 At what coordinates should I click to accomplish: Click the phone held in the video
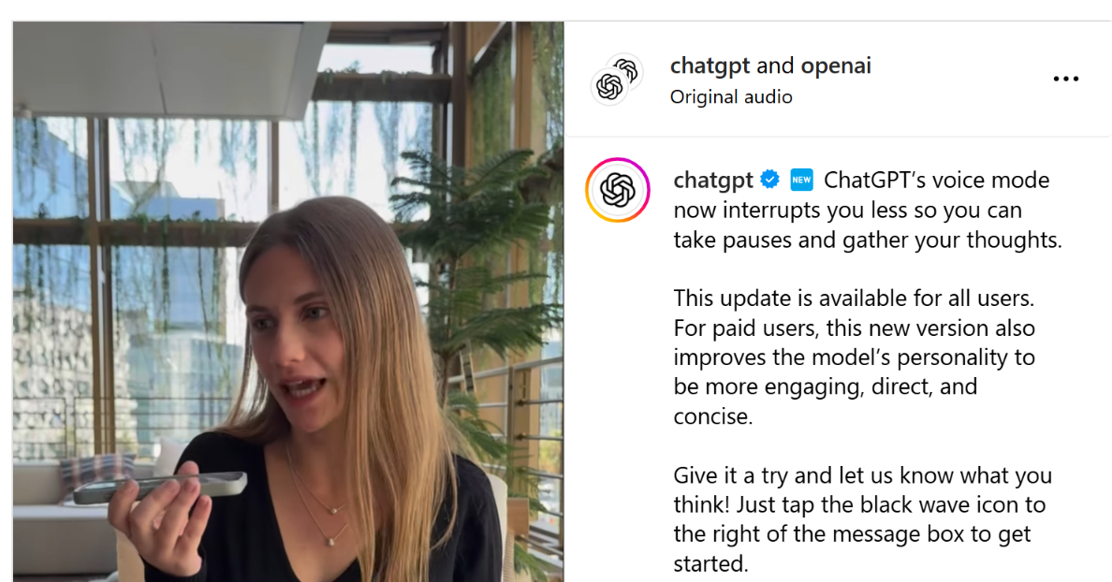point(159,487)
